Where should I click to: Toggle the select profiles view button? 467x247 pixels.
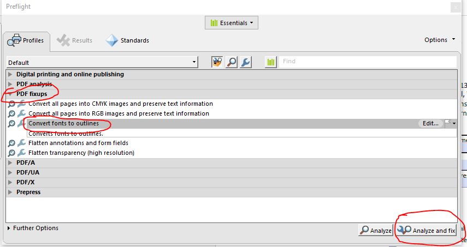[x=218, y=62]
